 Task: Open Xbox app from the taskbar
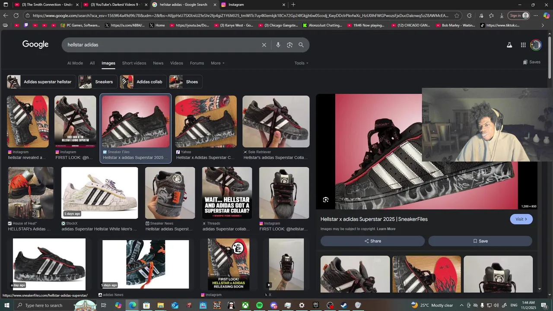coord(245,305)
